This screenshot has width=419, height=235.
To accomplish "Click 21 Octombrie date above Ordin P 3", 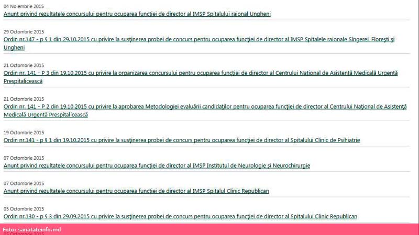I will click(x=24, y=65).
